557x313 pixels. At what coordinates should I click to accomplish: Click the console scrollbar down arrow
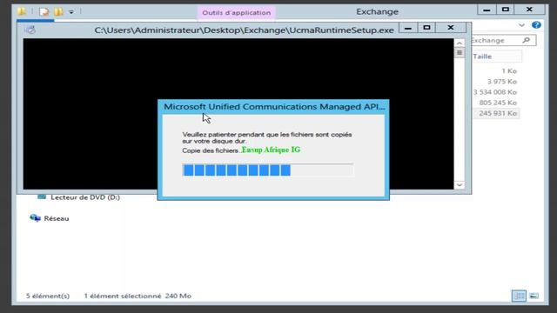(x=460, y=185)
